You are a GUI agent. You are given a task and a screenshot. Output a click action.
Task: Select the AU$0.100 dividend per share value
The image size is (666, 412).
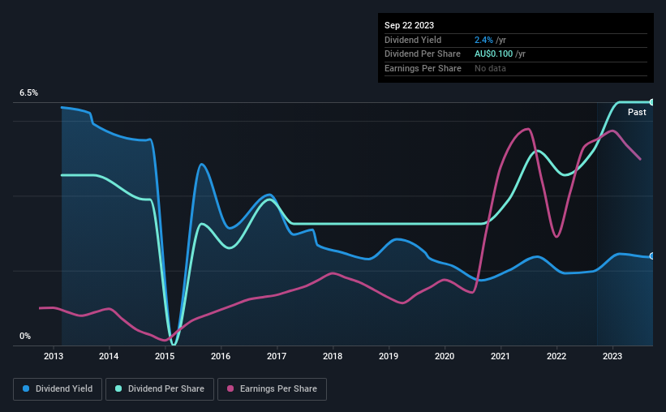tap(496, 54)
